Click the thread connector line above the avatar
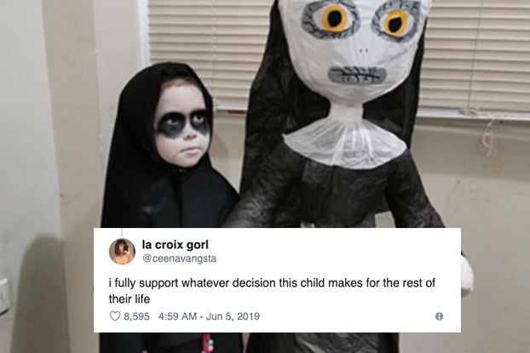 (122, 233)
